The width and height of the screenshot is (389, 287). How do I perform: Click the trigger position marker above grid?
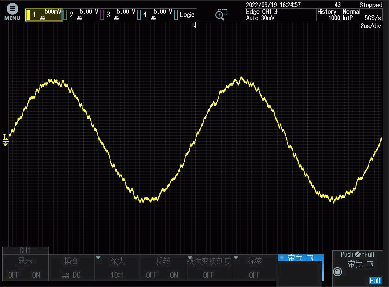[x=193, y=25]
